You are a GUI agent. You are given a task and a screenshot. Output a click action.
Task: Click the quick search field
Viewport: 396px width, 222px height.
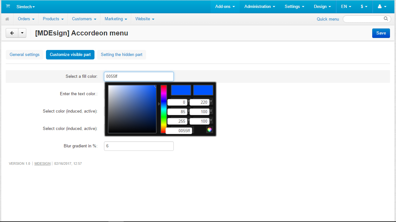pos(367,19)
